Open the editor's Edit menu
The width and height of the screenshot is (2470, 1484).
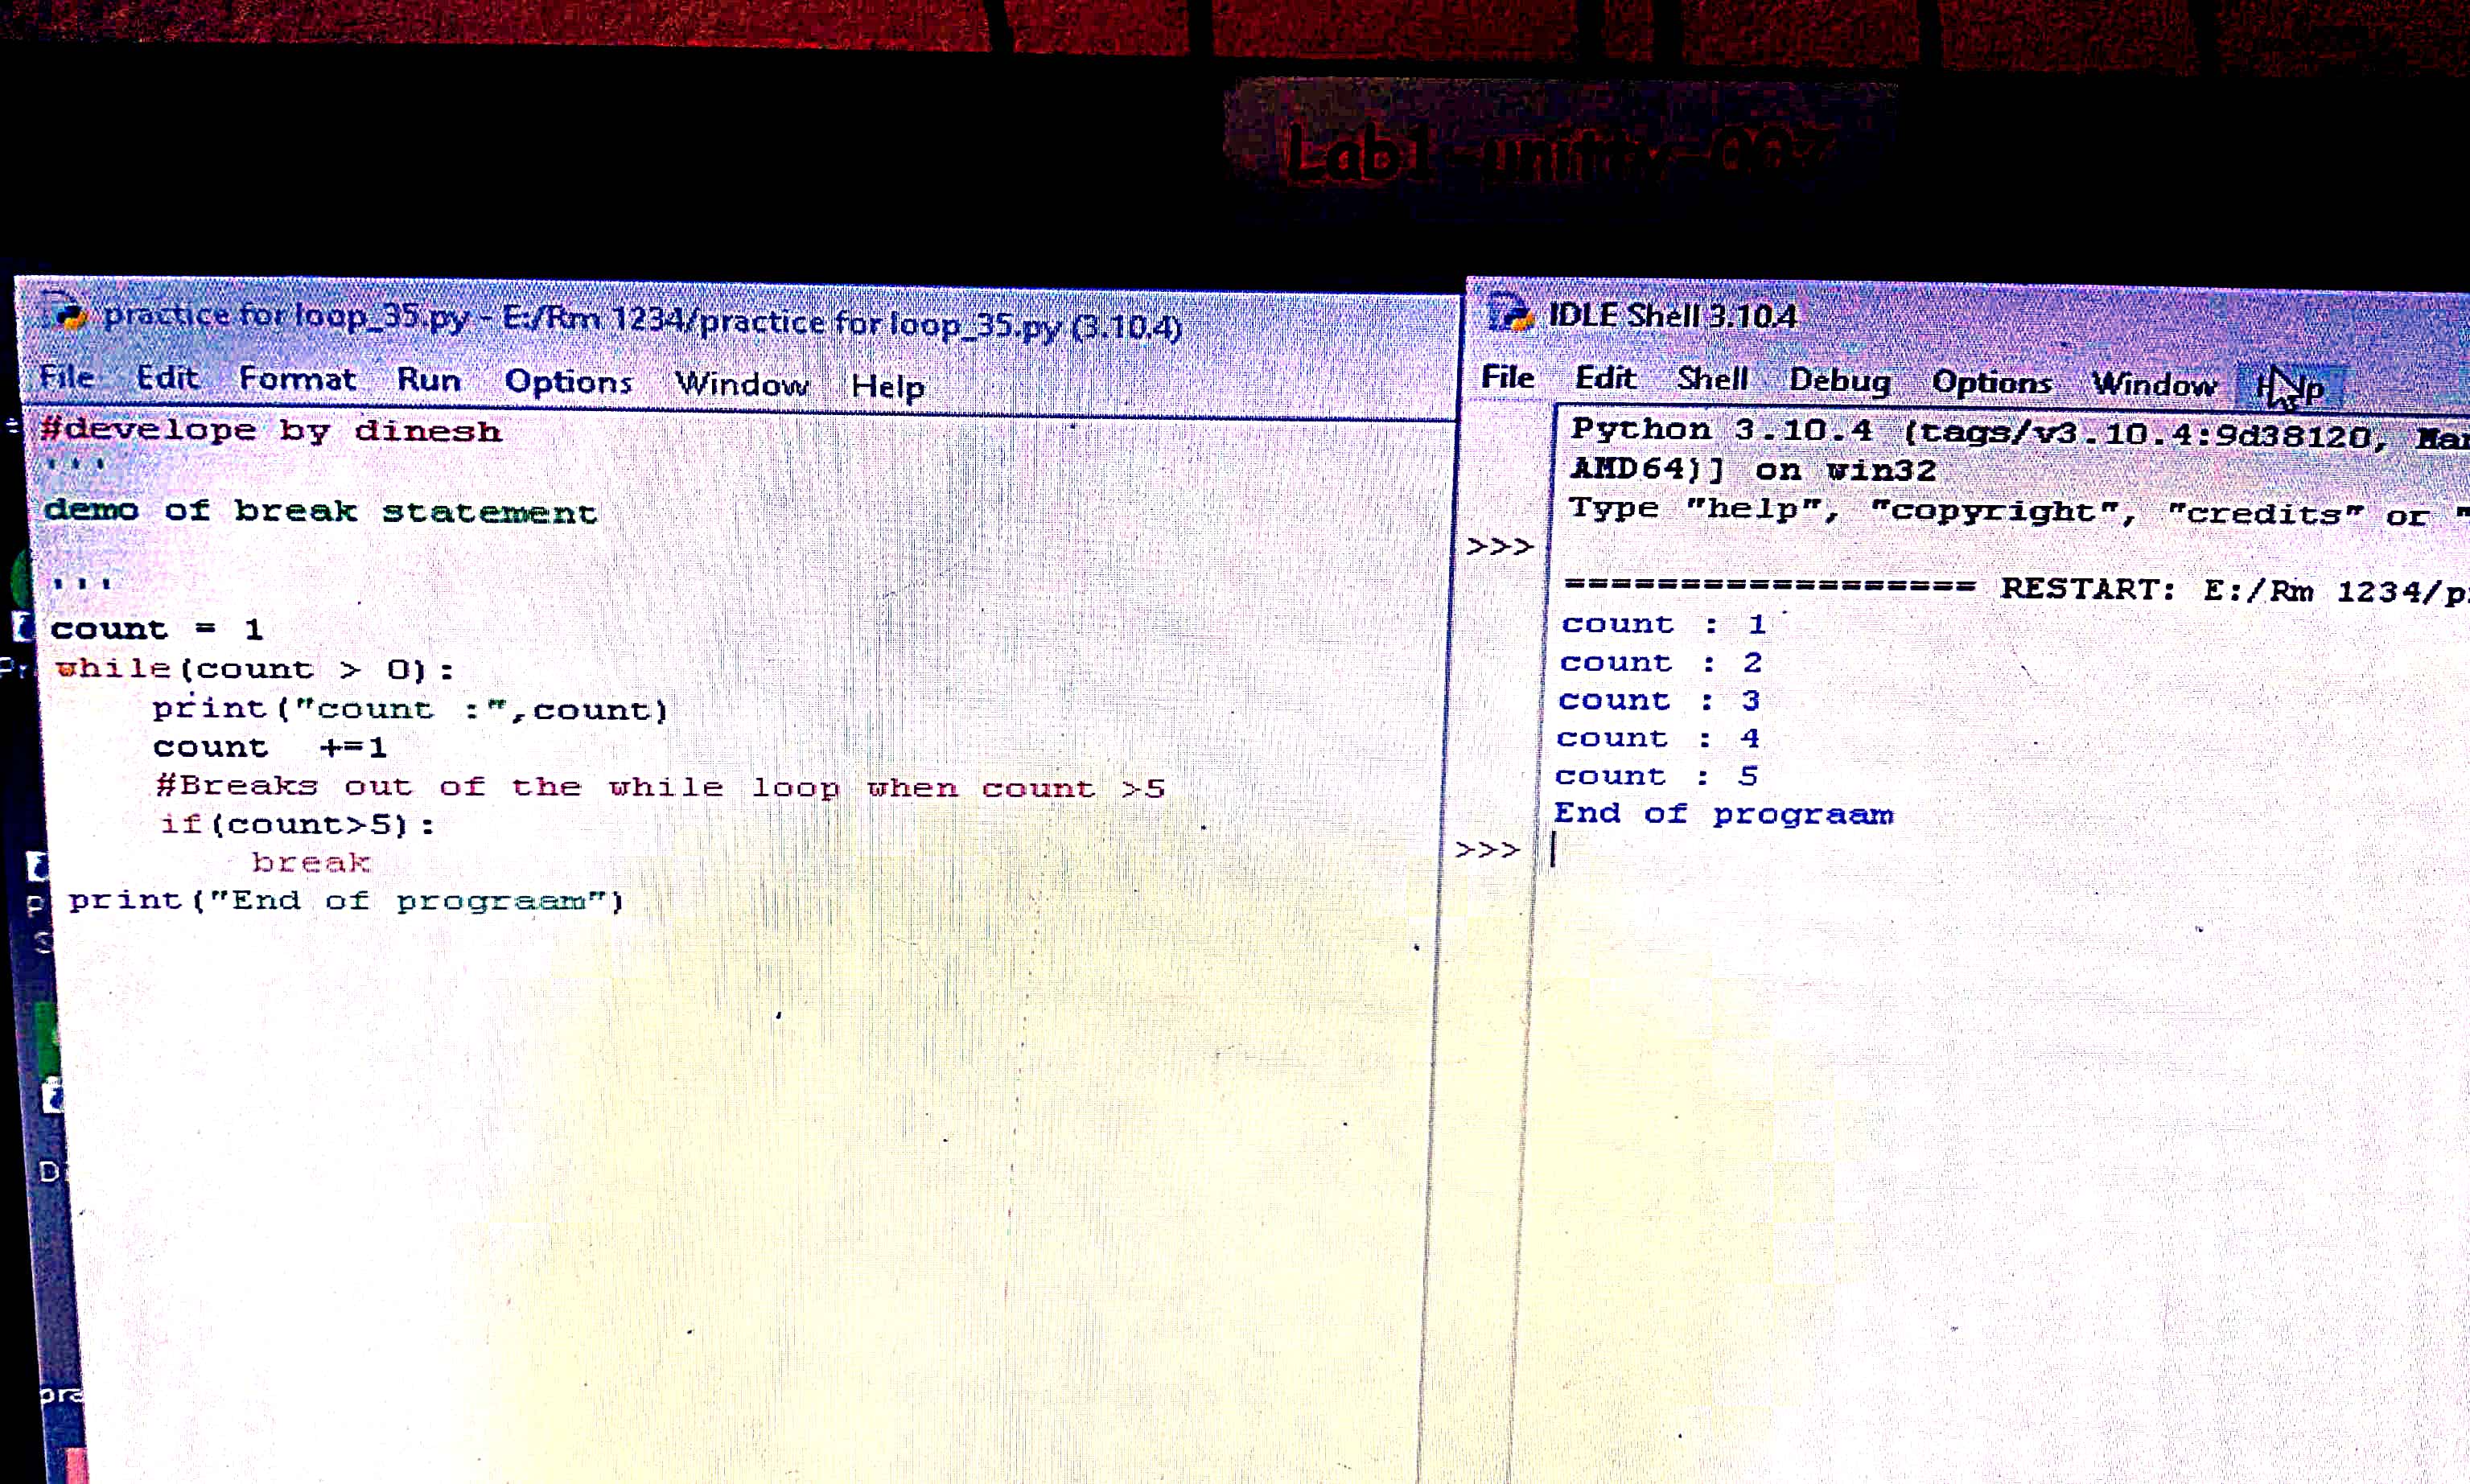pos(167,378)
